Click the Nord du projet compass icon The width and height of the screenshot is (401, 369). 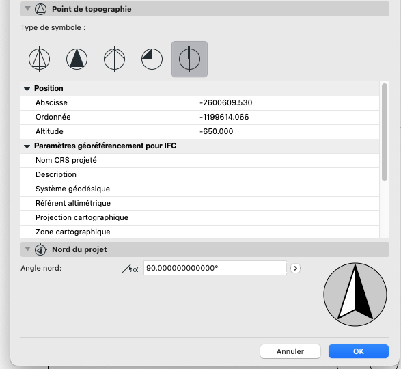coord(41,249)
